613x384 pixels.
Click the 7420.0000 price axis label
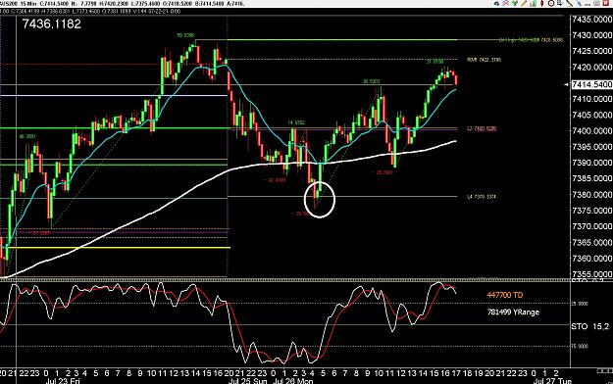pyautogui.click(x=591, y=68)
